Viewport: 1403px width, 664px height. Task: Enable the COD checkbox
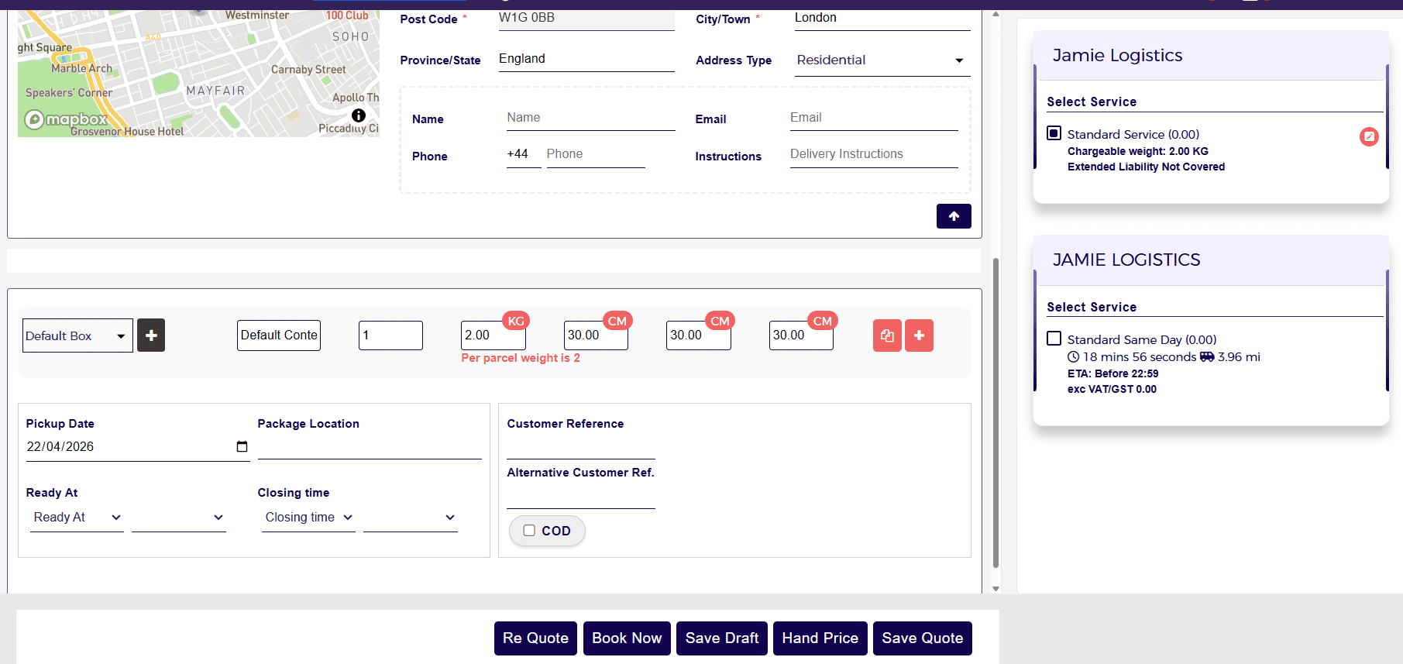coord(529,531)
